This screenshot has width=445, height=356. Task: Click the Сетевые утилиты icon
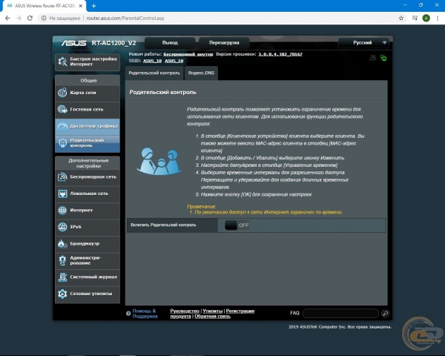point(62,294)
